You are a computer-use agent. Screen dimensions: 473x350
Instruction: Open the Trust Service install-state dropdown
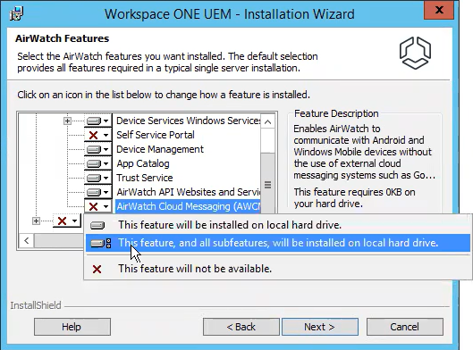[x=98, y=178]
